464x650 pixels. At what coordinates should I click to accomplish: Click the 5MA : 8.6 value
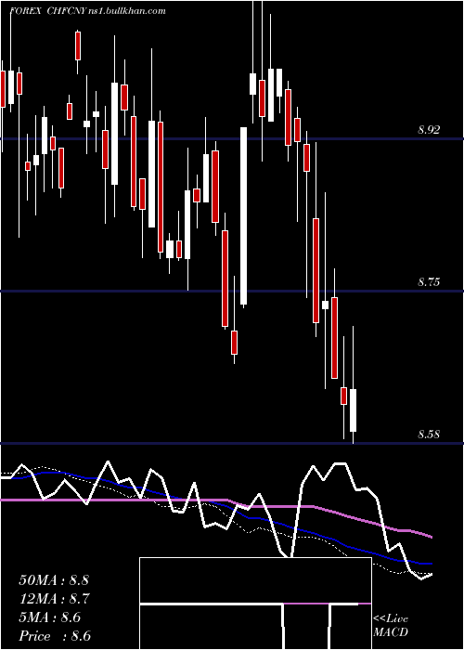50,617
